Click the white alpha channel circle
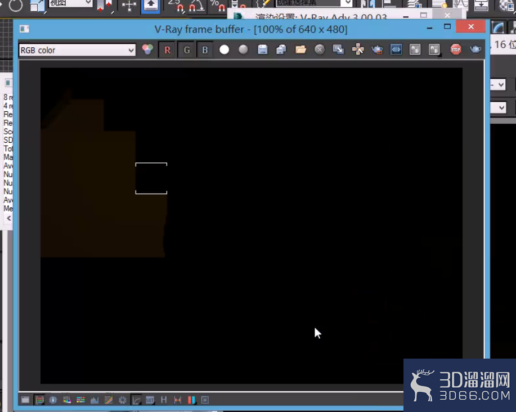 click(224, 49)
